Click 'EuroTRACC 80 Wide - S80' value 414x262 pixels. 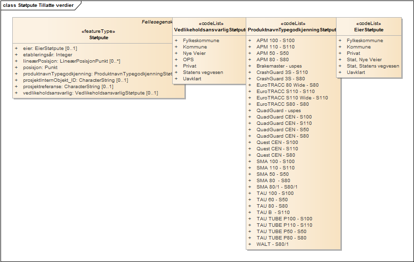[x=287, y=85]
